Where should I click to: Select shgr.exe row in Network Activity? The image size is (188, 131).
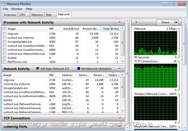tap(61, 80)
